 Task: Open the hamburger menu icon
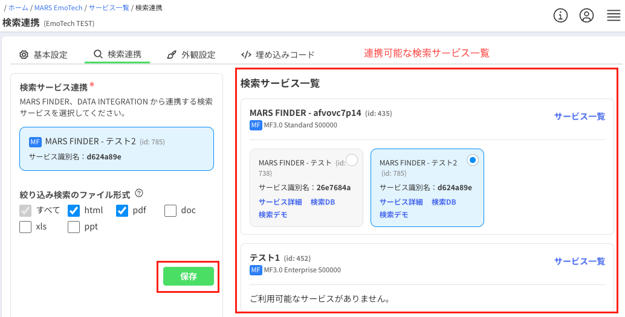613,16
